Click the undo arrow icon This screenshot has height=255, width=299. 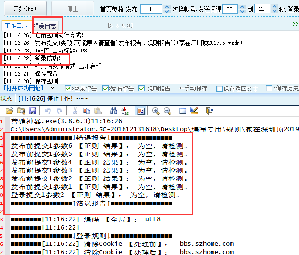click(x=48, y=111)
